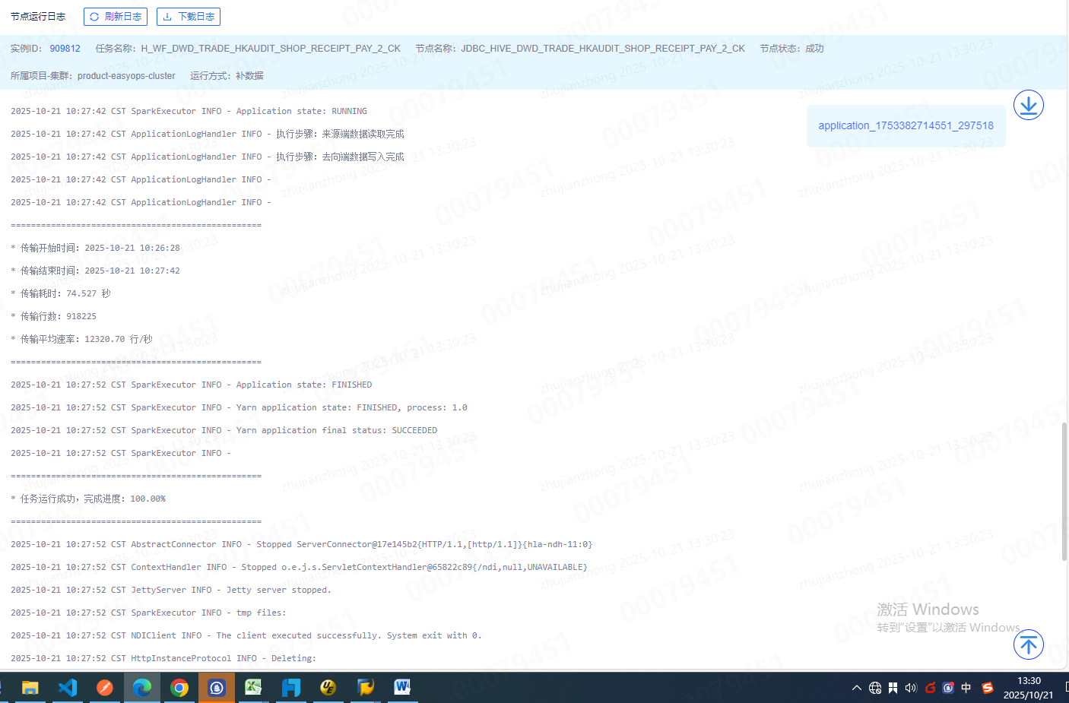Screen dimensions: 1069x703
Task: Open Excel from the taskbar
Action: (253, 688)
